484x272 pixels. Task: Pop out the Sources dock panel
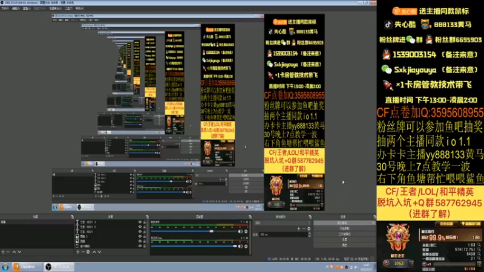[x=147, y=217]
